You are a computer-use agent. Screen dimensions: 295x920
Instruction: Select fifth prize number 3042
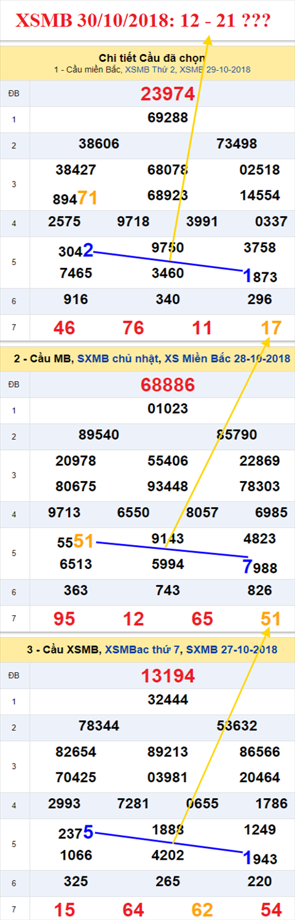pos(76,250)
